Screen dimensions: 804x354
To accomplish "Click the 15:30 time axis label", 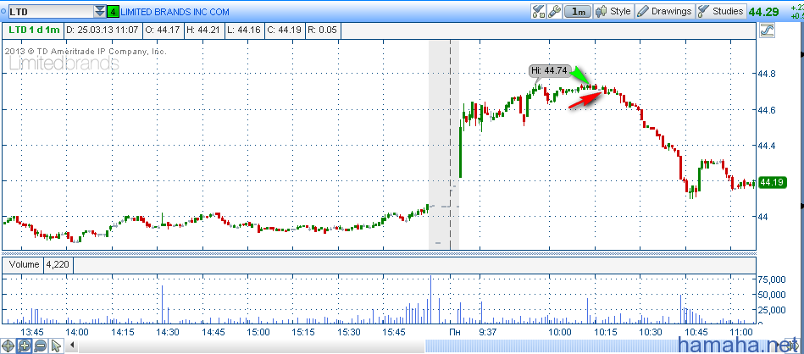I will pos(349,332).
